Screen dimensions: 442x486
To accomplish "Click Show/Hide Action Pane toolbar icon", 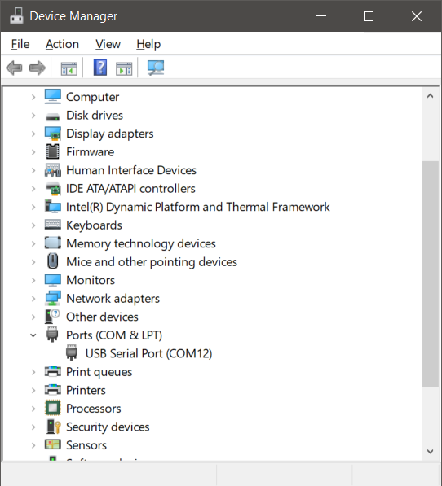I will pyautogui.click(x=124, y=68).
